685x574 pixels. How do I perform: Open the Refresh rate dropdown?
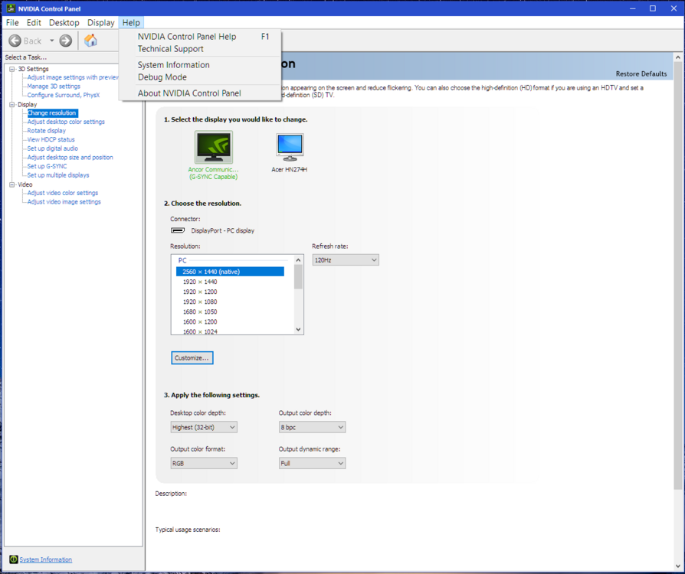[x=345, y=259]
